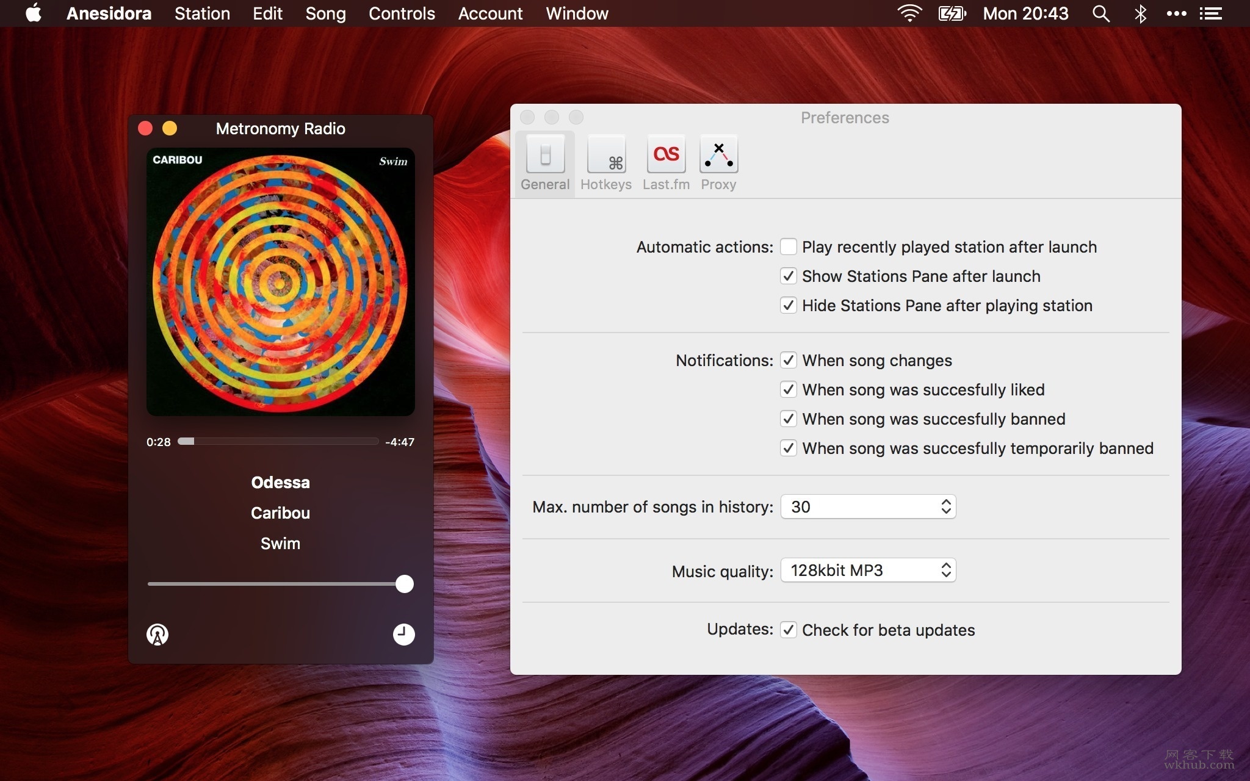Open the Edit menu
The image size is (1250, 781).
coord(267,13)
